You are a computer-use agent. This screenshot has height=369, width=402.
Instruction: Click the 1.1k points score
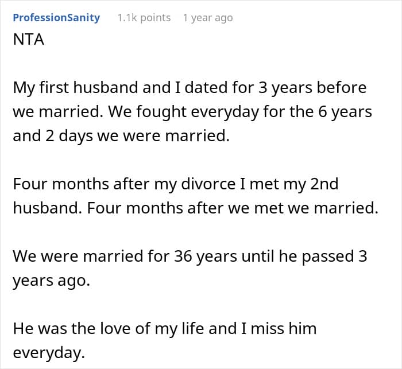144,18
